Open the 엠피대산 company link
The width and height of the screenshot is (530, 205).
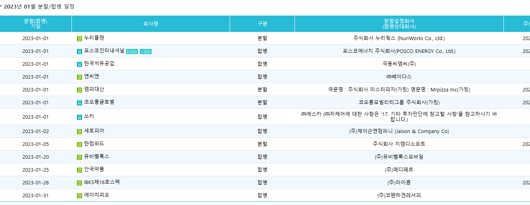tap(94, 89)
